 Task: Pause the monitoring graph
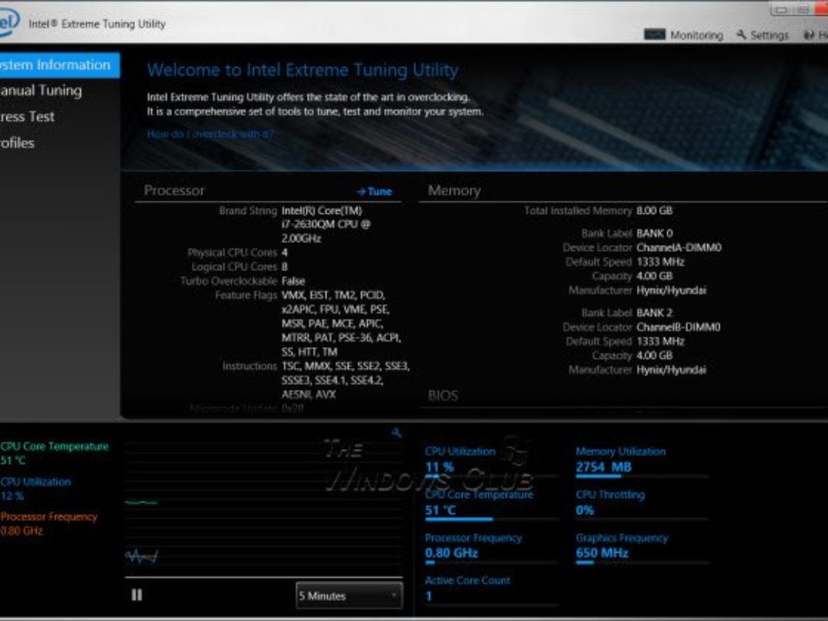coord(137,595)
